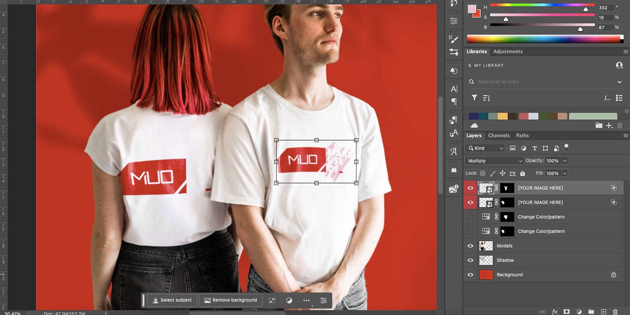Open the Multiply blend mode dropdown
630x315 pixels.
(x=494, y=161)
